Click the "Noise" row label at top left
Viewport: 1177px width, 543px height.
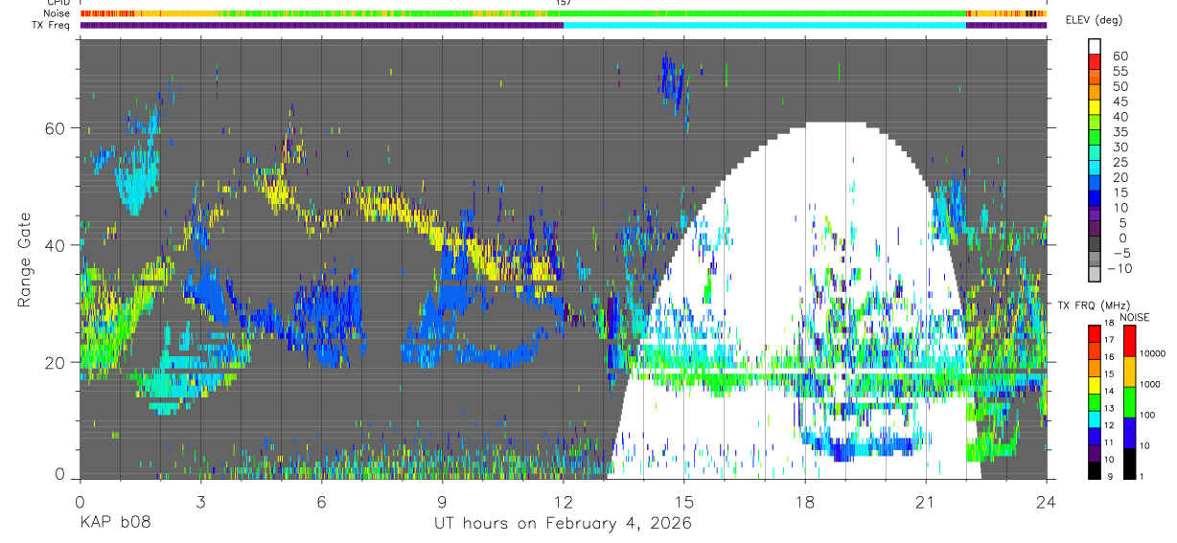(57, 13)
